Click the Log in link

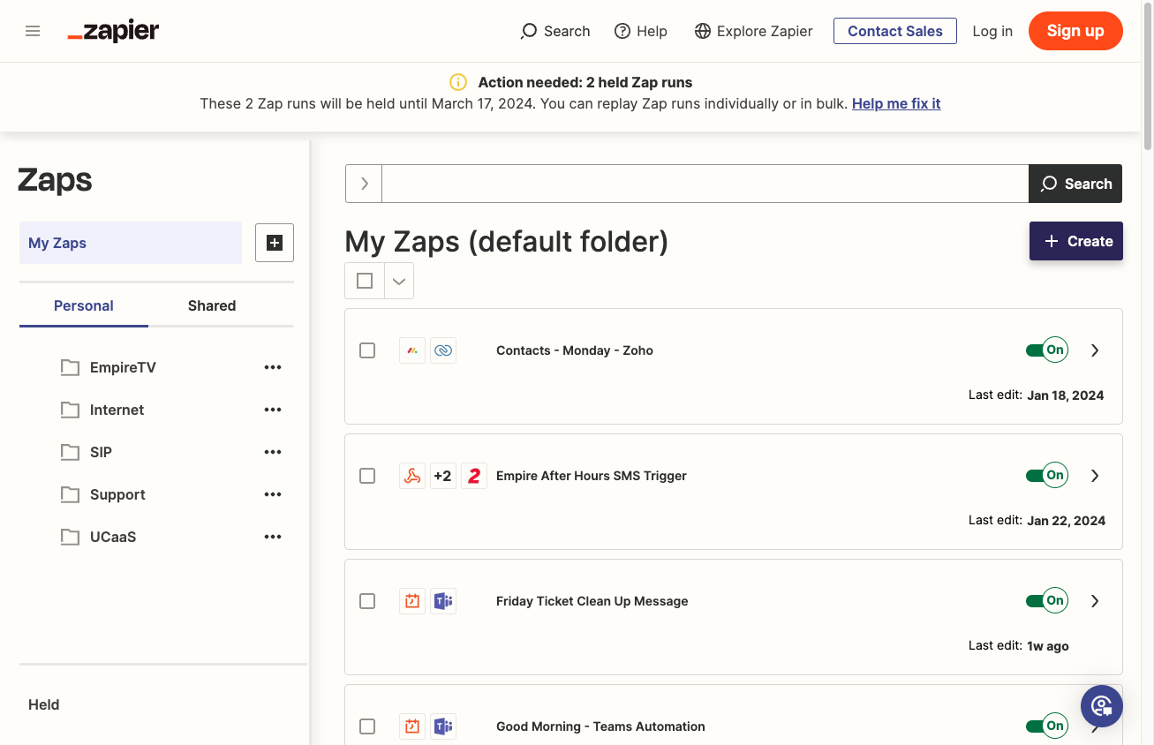click(992, 31)
